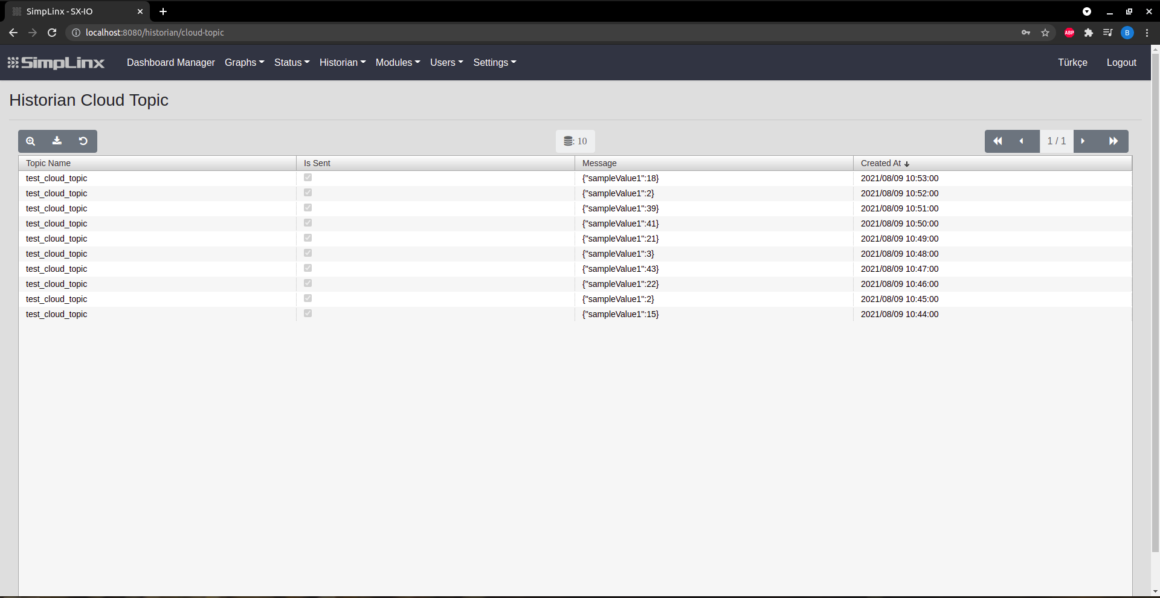1160x598 pixels.
Task: Click the SimpLinx logo
Action: pos(56,63)
